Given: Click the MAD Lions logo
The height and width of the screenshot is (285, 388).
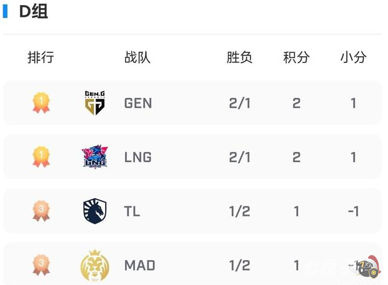Looking at the screenshot, I should (x=95, y=266).
